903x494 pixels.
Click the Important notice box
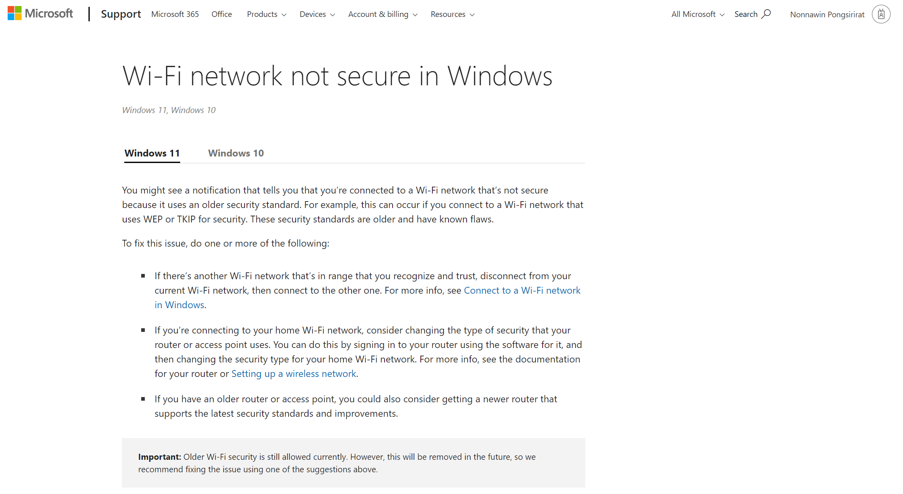click(x=353, y=463)
